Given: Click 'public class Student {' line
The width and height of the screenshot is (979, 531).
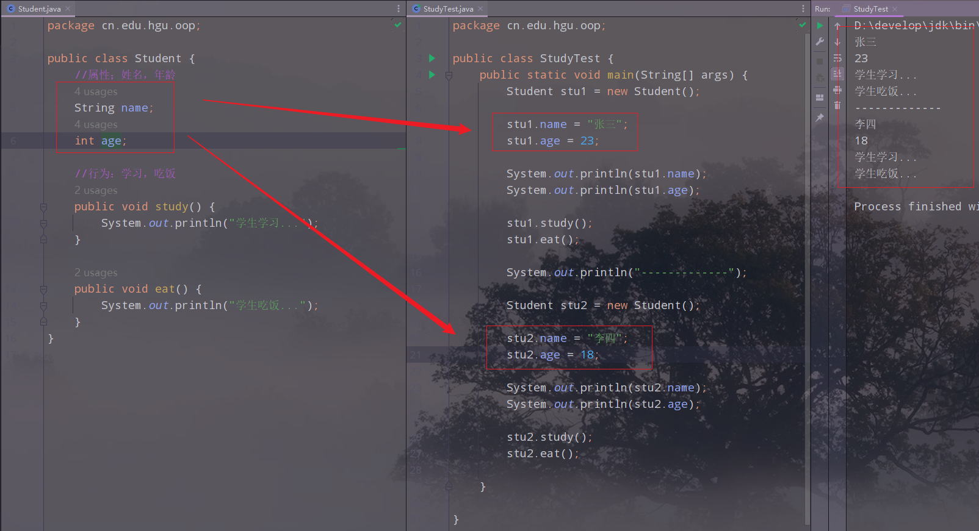Looking at the screenshot, I should pyautogui.click(x=121, y=59).
